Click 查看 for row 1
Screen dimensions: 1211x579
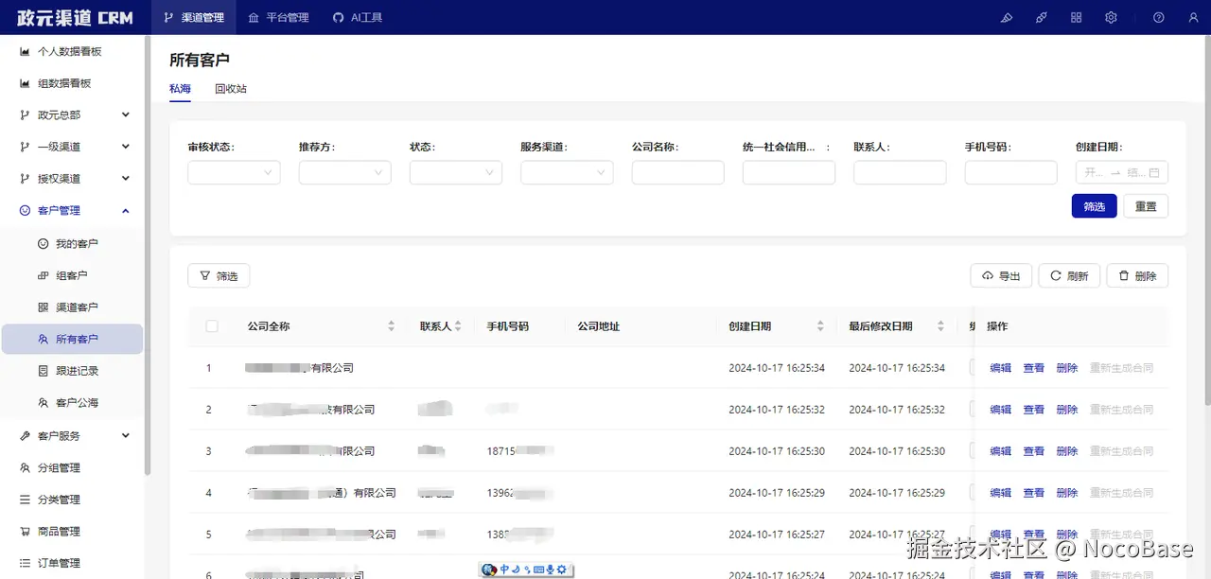[1034, 368]
